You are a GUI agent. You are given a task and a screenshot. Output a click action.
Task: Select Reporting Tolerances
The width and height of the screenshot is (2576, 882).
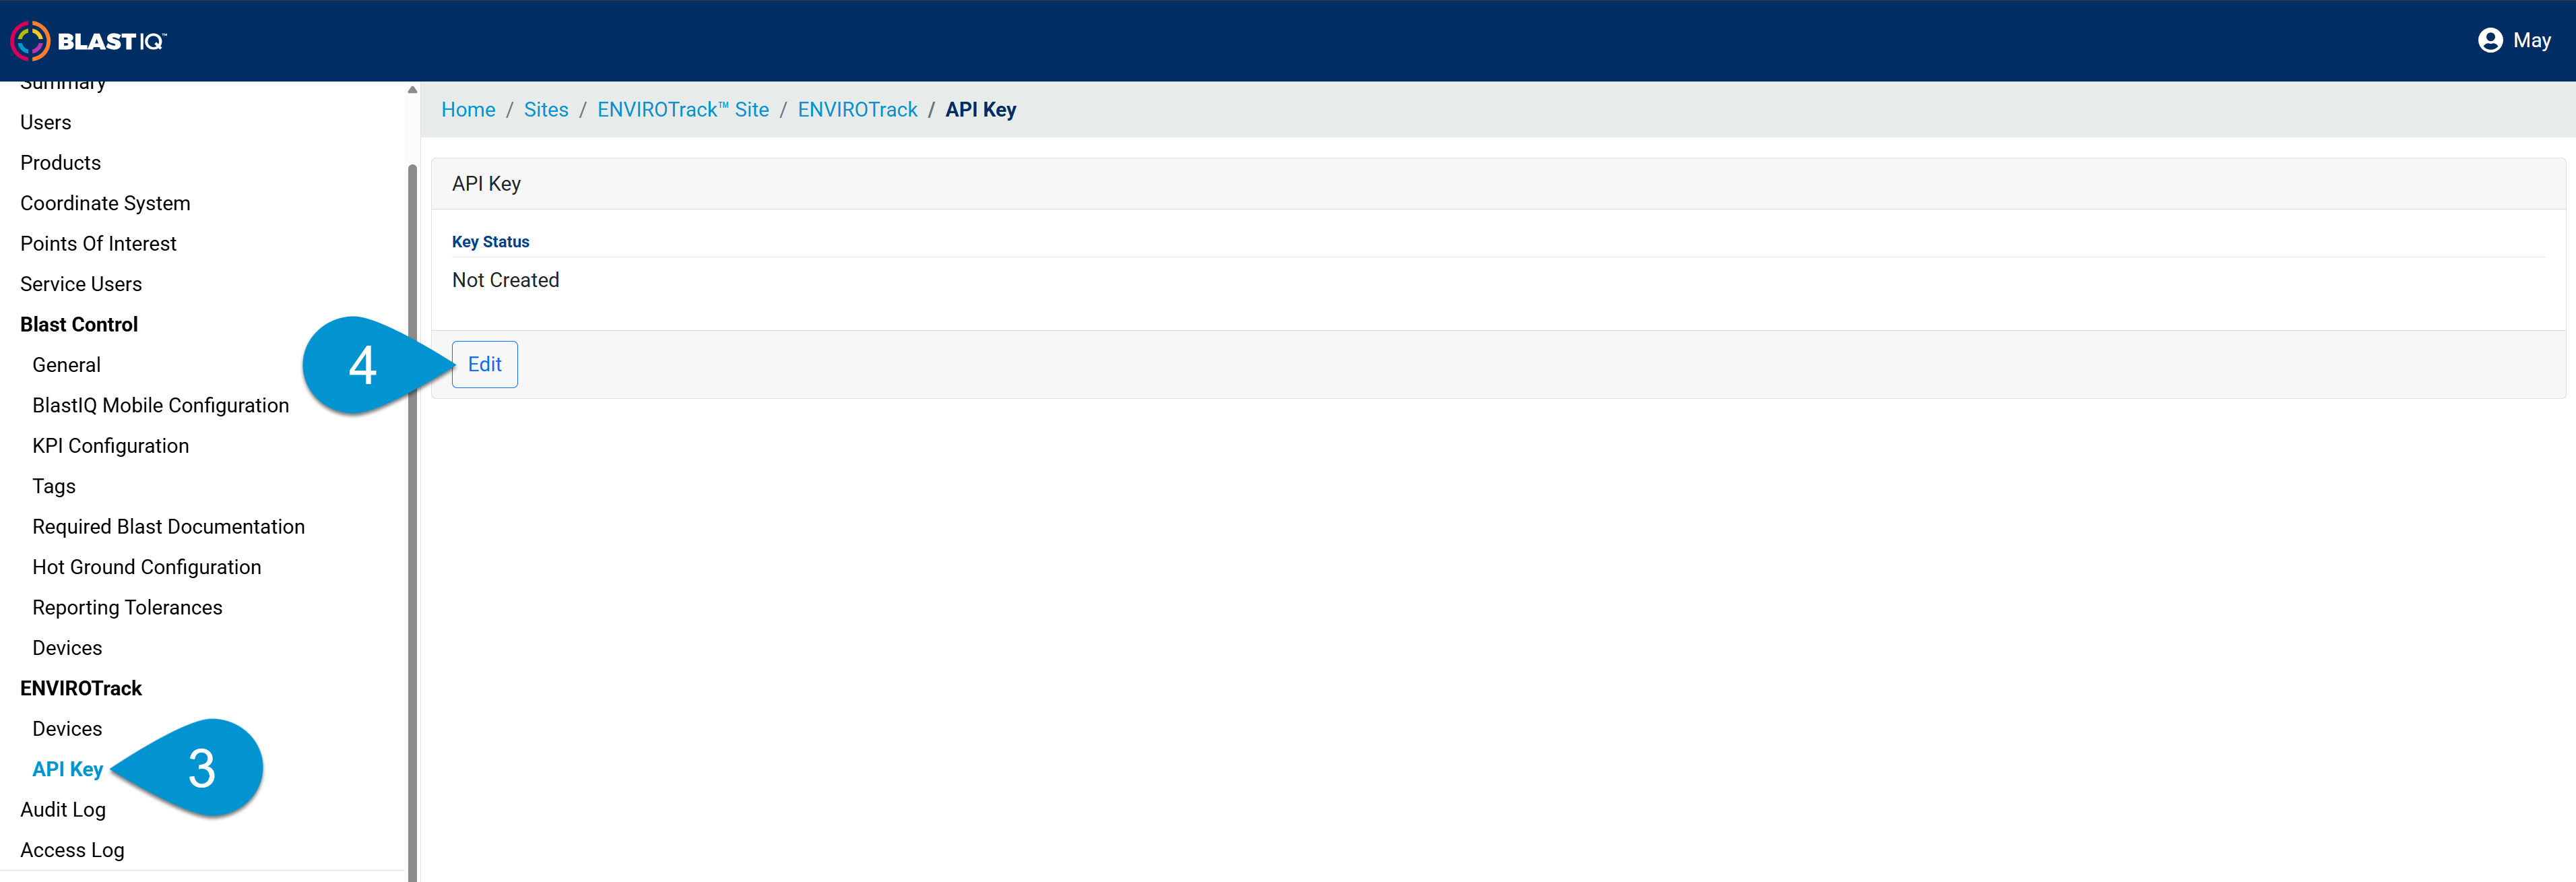pos(127,608)
